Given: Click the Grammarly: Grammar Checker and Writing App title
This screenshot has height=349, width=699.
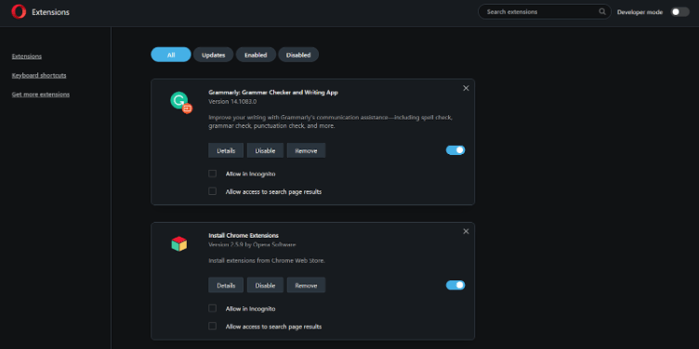Looking at the screenshot, I should click(273, 92).
